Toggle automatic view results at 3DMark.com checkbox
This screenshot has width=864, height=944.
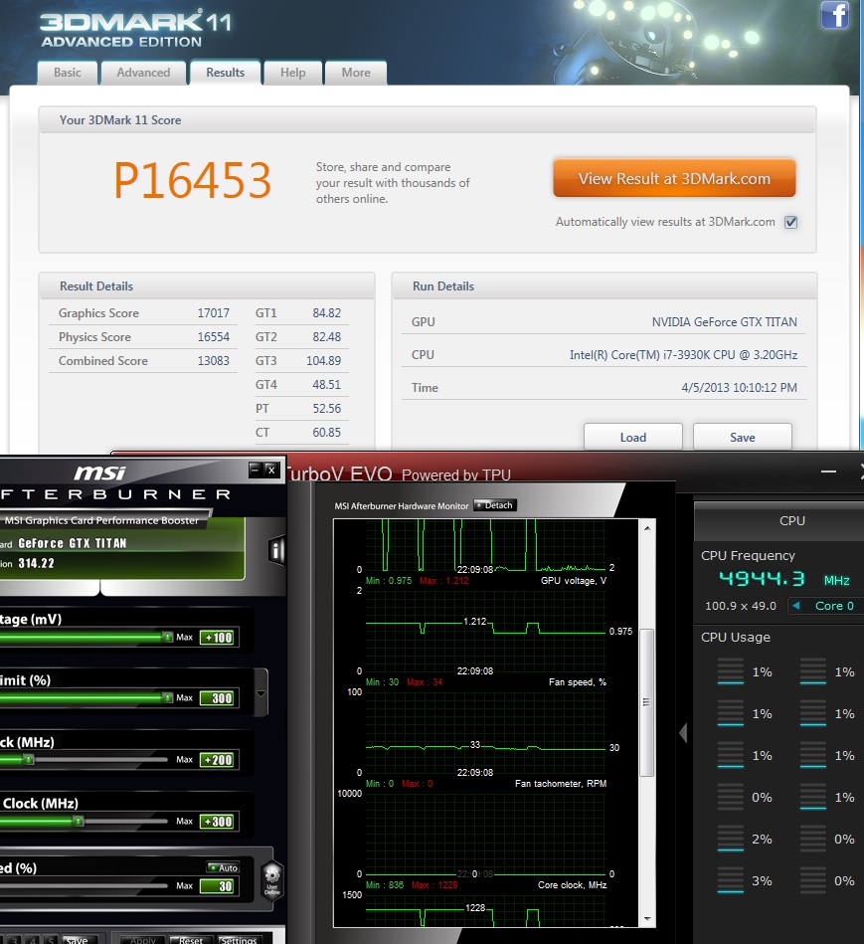tap(791, 222)
